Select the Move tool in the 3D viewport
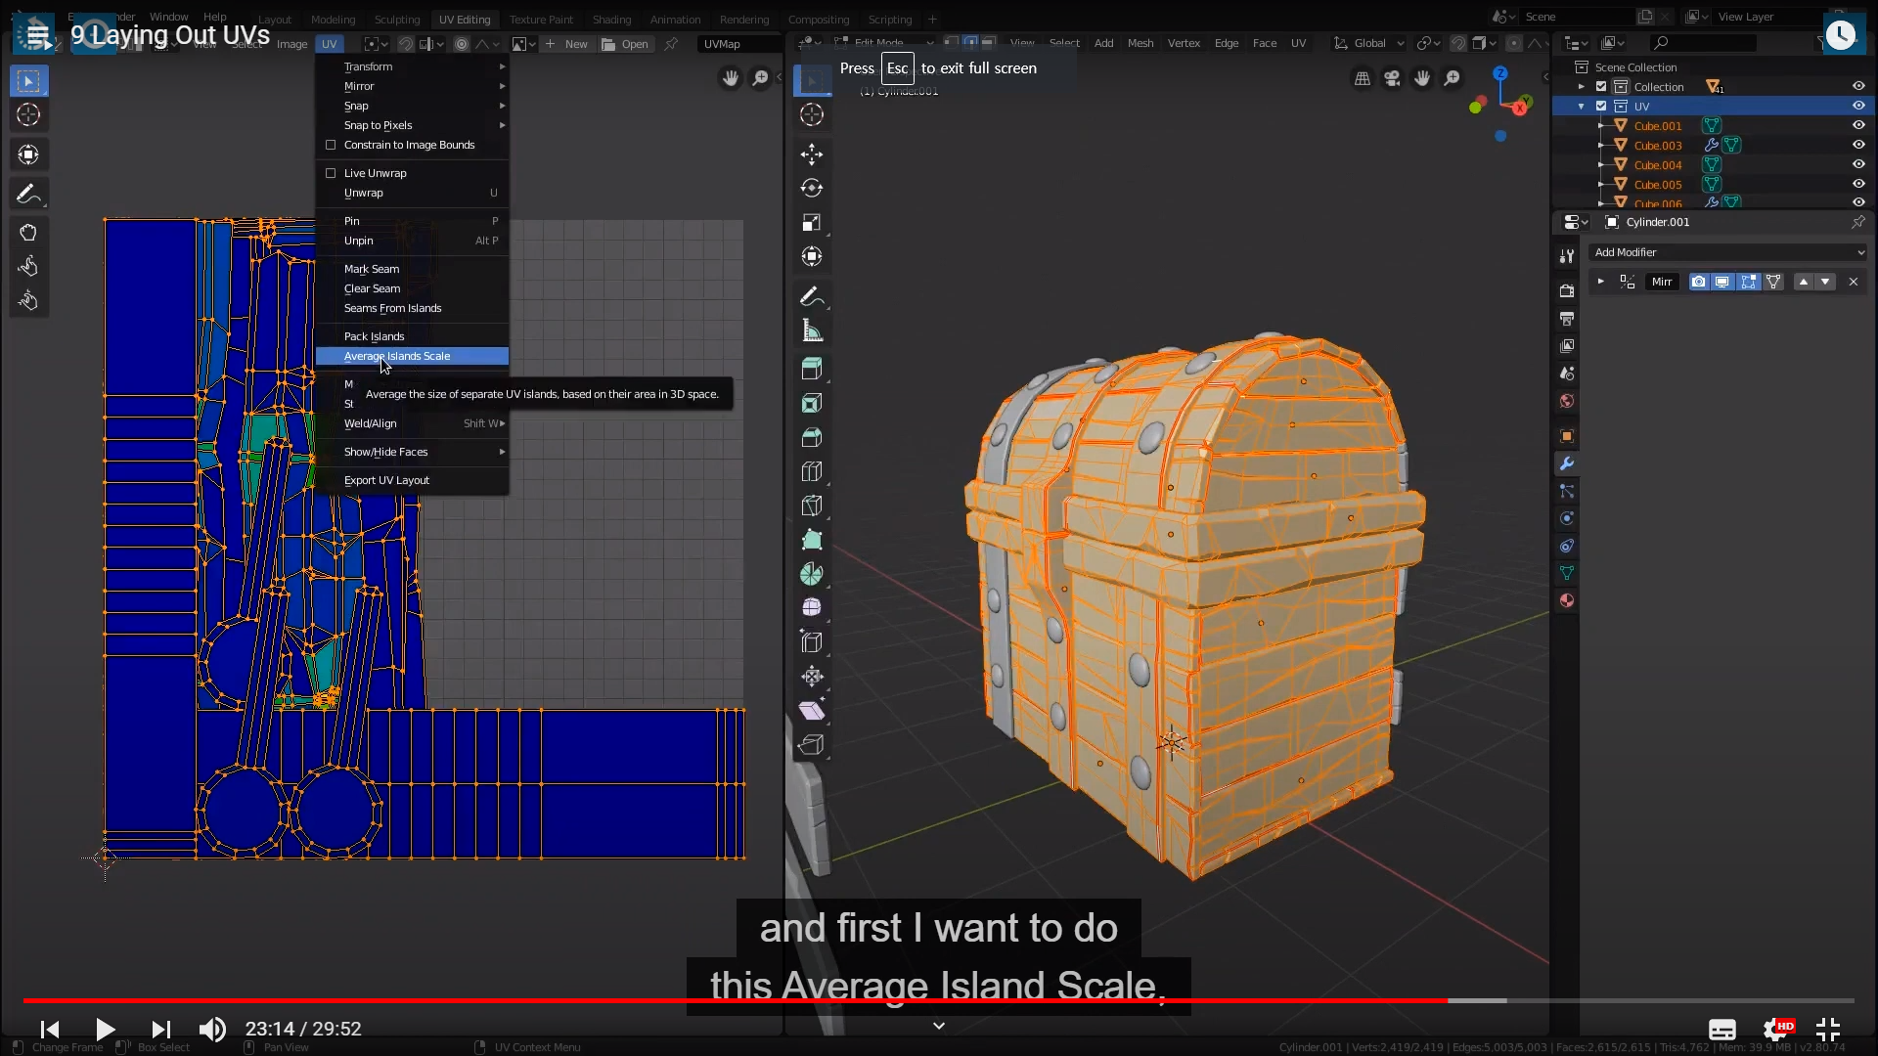 [x=811, y=154]
